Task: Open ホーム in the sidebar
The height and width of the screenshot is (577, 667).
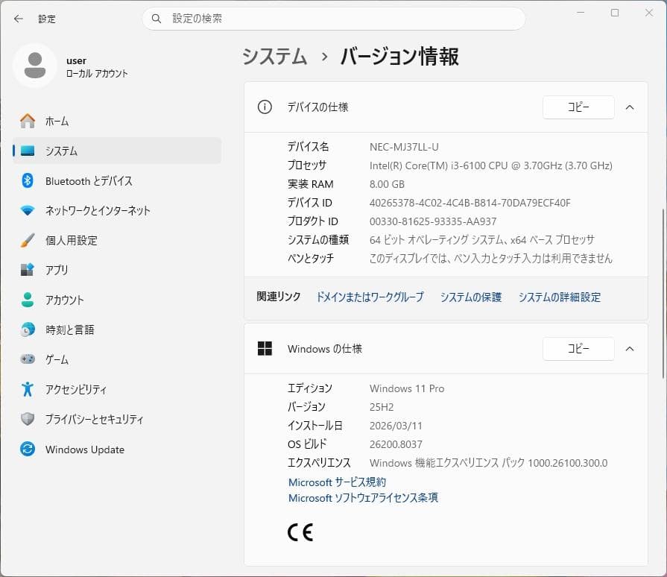Action: click(x=117, y=122)
